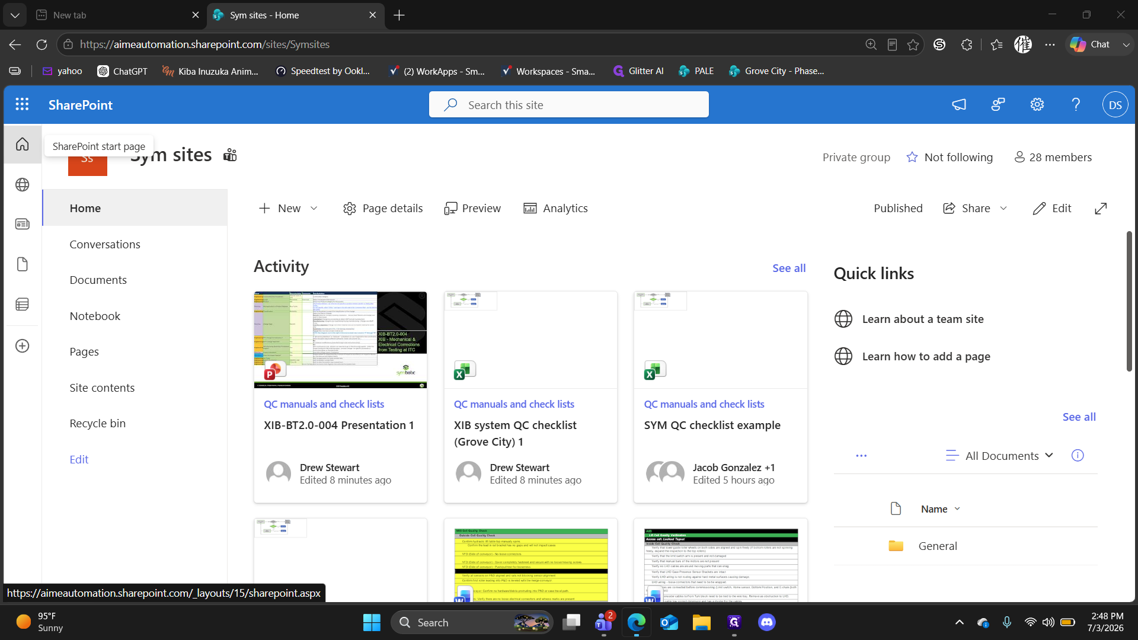This screenshot has height=640, width=1138.
Task: Show hidden system tray icons
Action: (959, 622)
